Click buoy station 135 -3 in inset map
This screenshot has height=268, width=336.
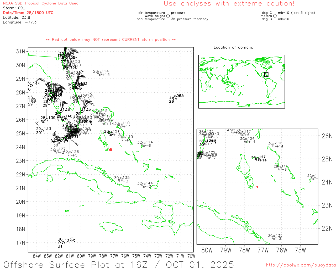(274, 237)
